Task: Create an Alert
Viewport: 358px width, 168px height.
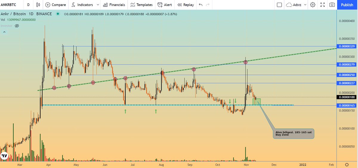Action: tap(165, 5)
